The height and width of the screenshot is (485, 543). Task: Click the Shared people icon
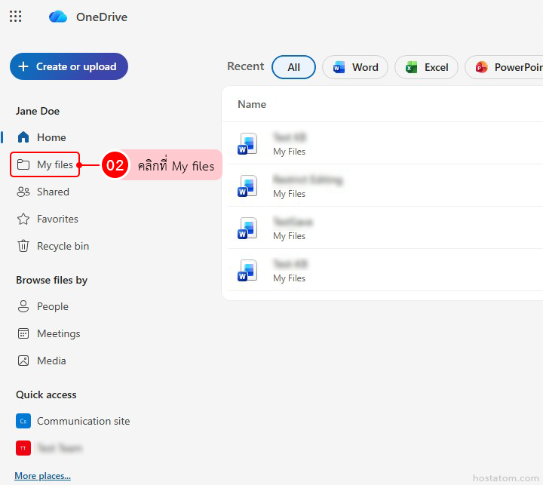click(x=23, y=192)
